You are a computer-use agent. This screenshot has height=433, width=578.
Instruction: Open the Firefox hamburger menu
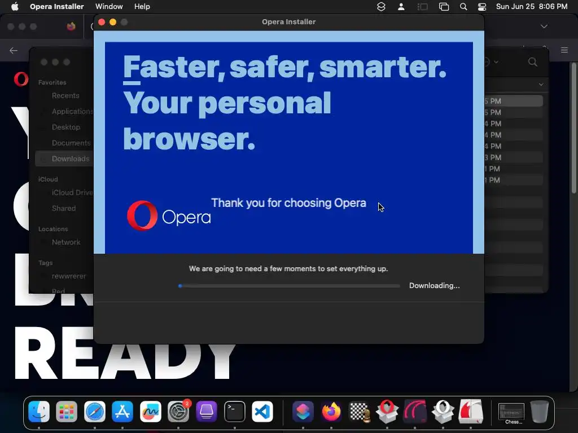(x=564, y=50)
